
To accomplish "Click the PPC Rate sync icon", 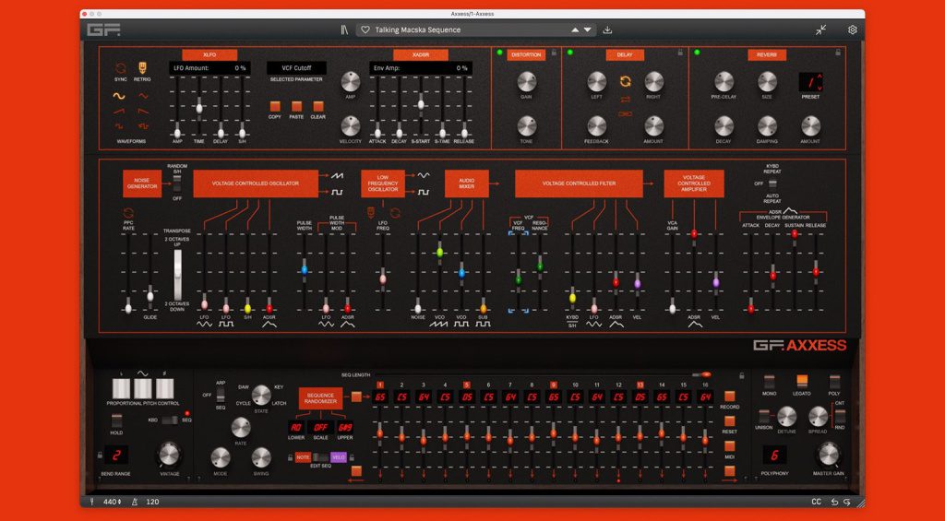I will click(127, 213).
